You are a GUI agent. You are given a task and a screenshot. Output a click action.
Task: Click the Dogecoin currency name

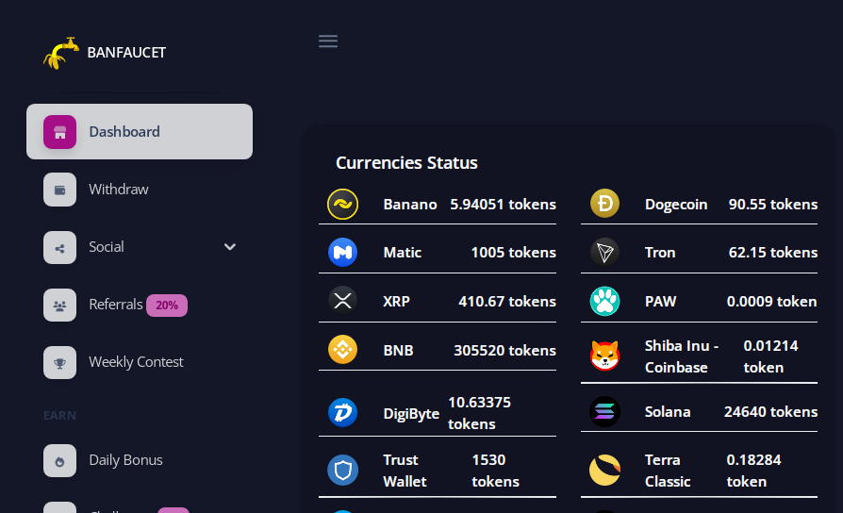(676, 205)
